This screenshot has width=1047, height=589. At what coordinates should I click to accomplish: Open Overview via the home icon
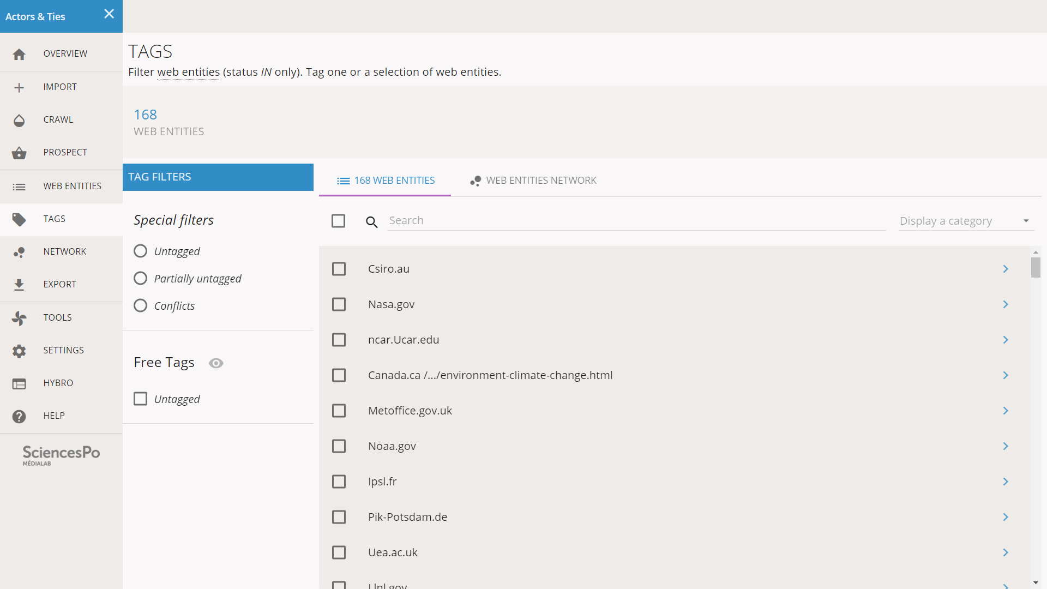(19, 54)
